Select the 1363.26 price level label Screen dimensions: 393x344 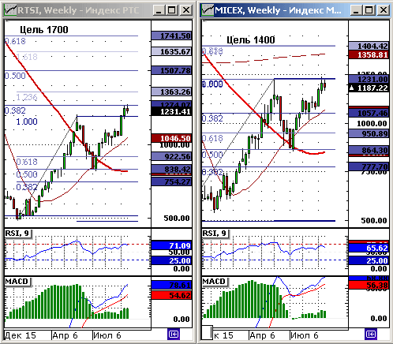pyautogui.click(x=171, y=92)
